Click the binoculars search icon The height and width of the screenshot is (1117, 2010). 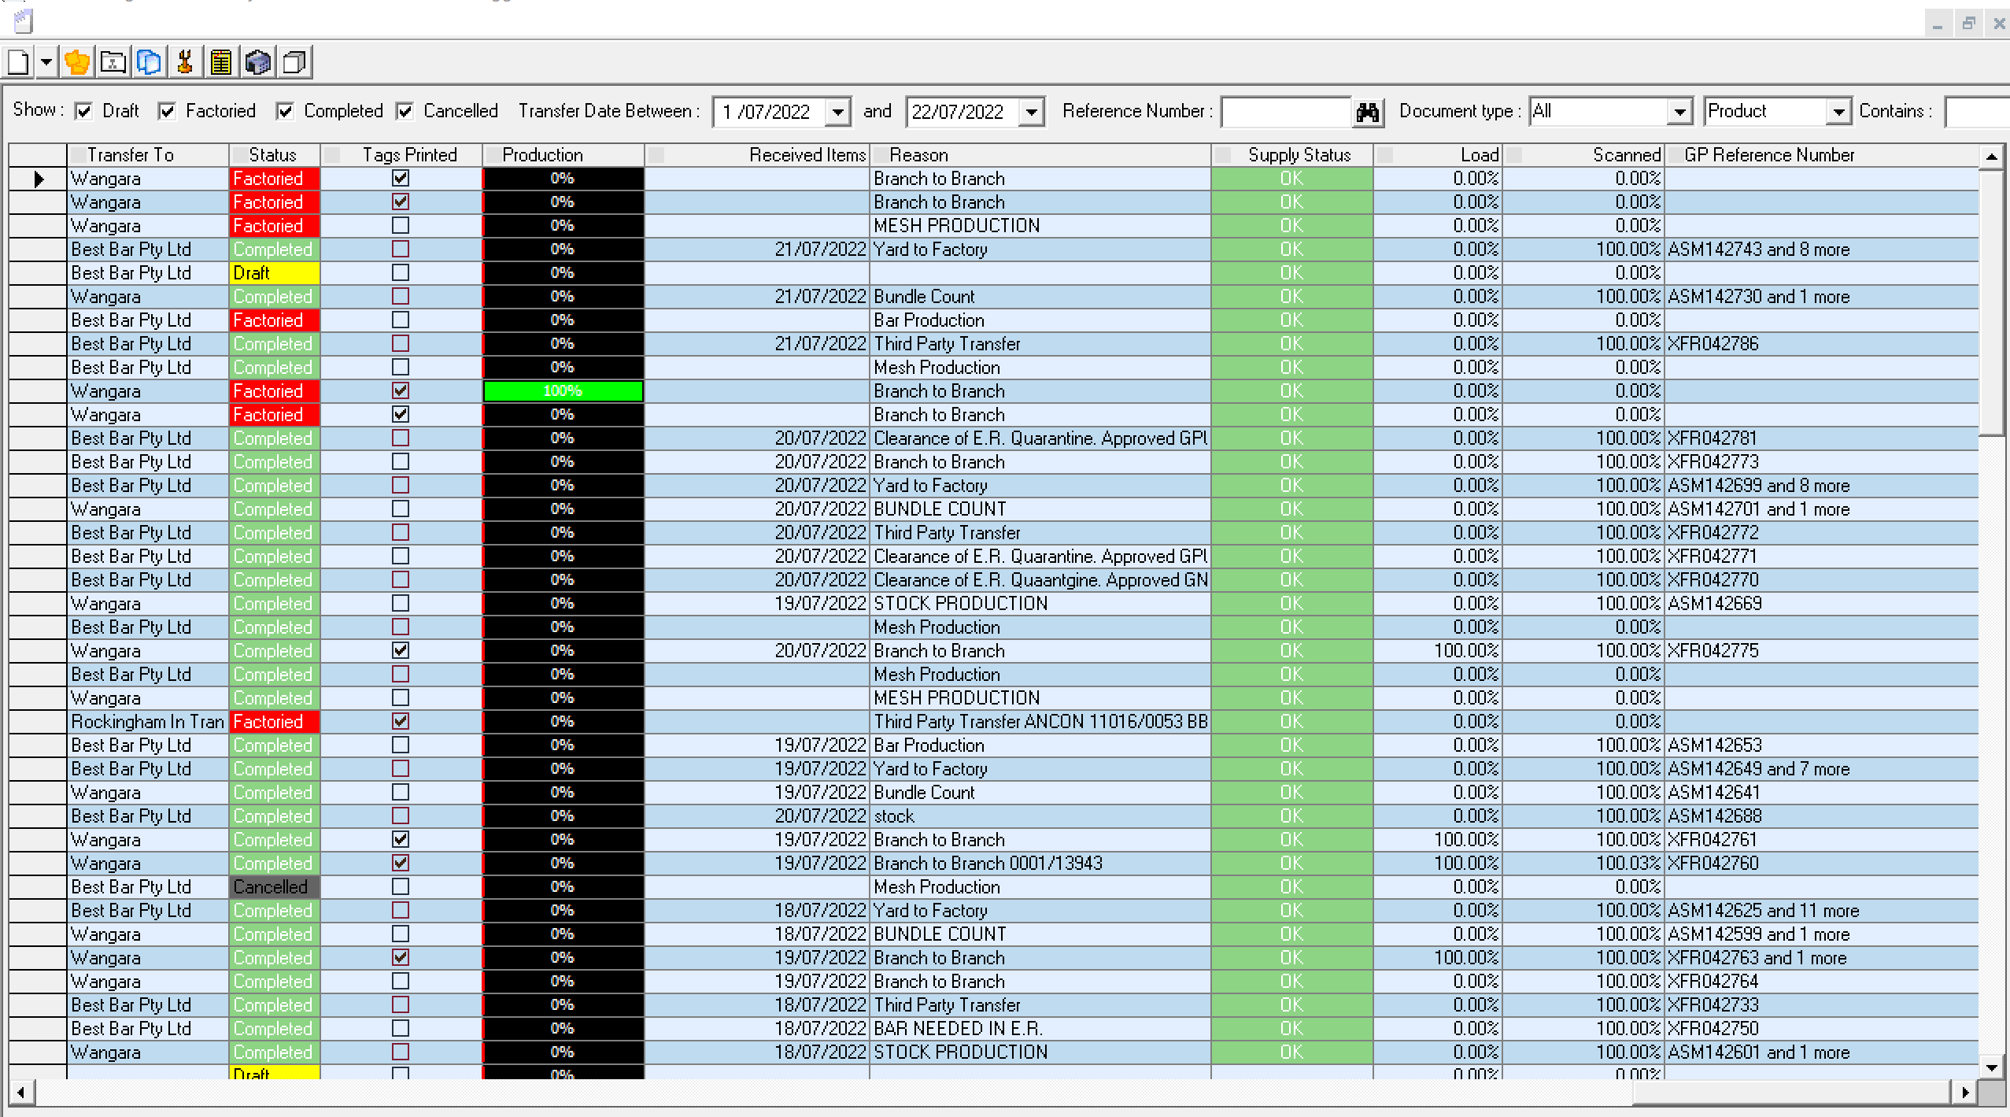(1368, 112)
